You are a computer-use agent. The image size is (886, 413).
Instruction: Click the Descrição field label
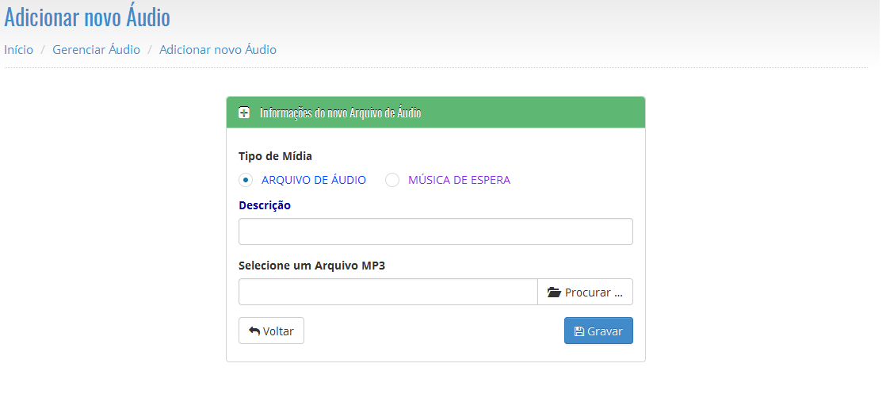[265, 205]
